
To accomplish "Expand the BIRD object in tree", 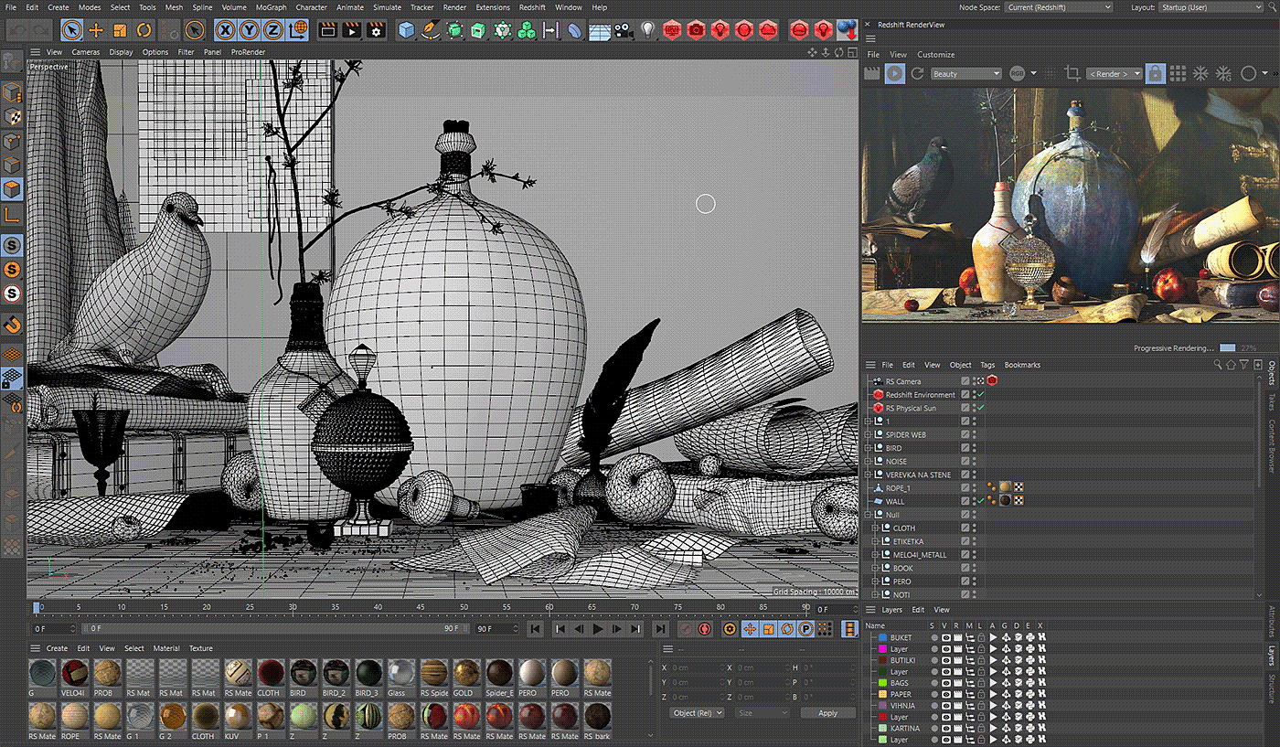I will pyautogui.click(x=868, y=448).
